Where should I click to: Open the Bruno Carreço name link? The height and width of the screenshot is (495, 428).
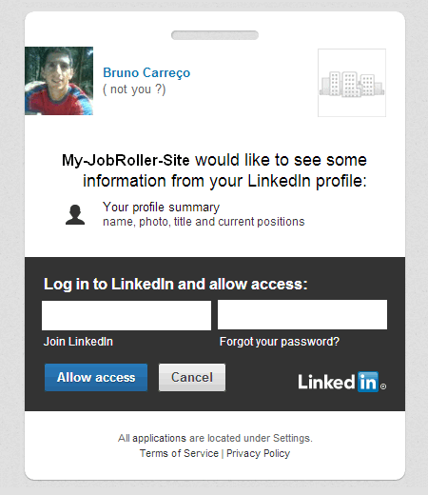coord(146,72)
